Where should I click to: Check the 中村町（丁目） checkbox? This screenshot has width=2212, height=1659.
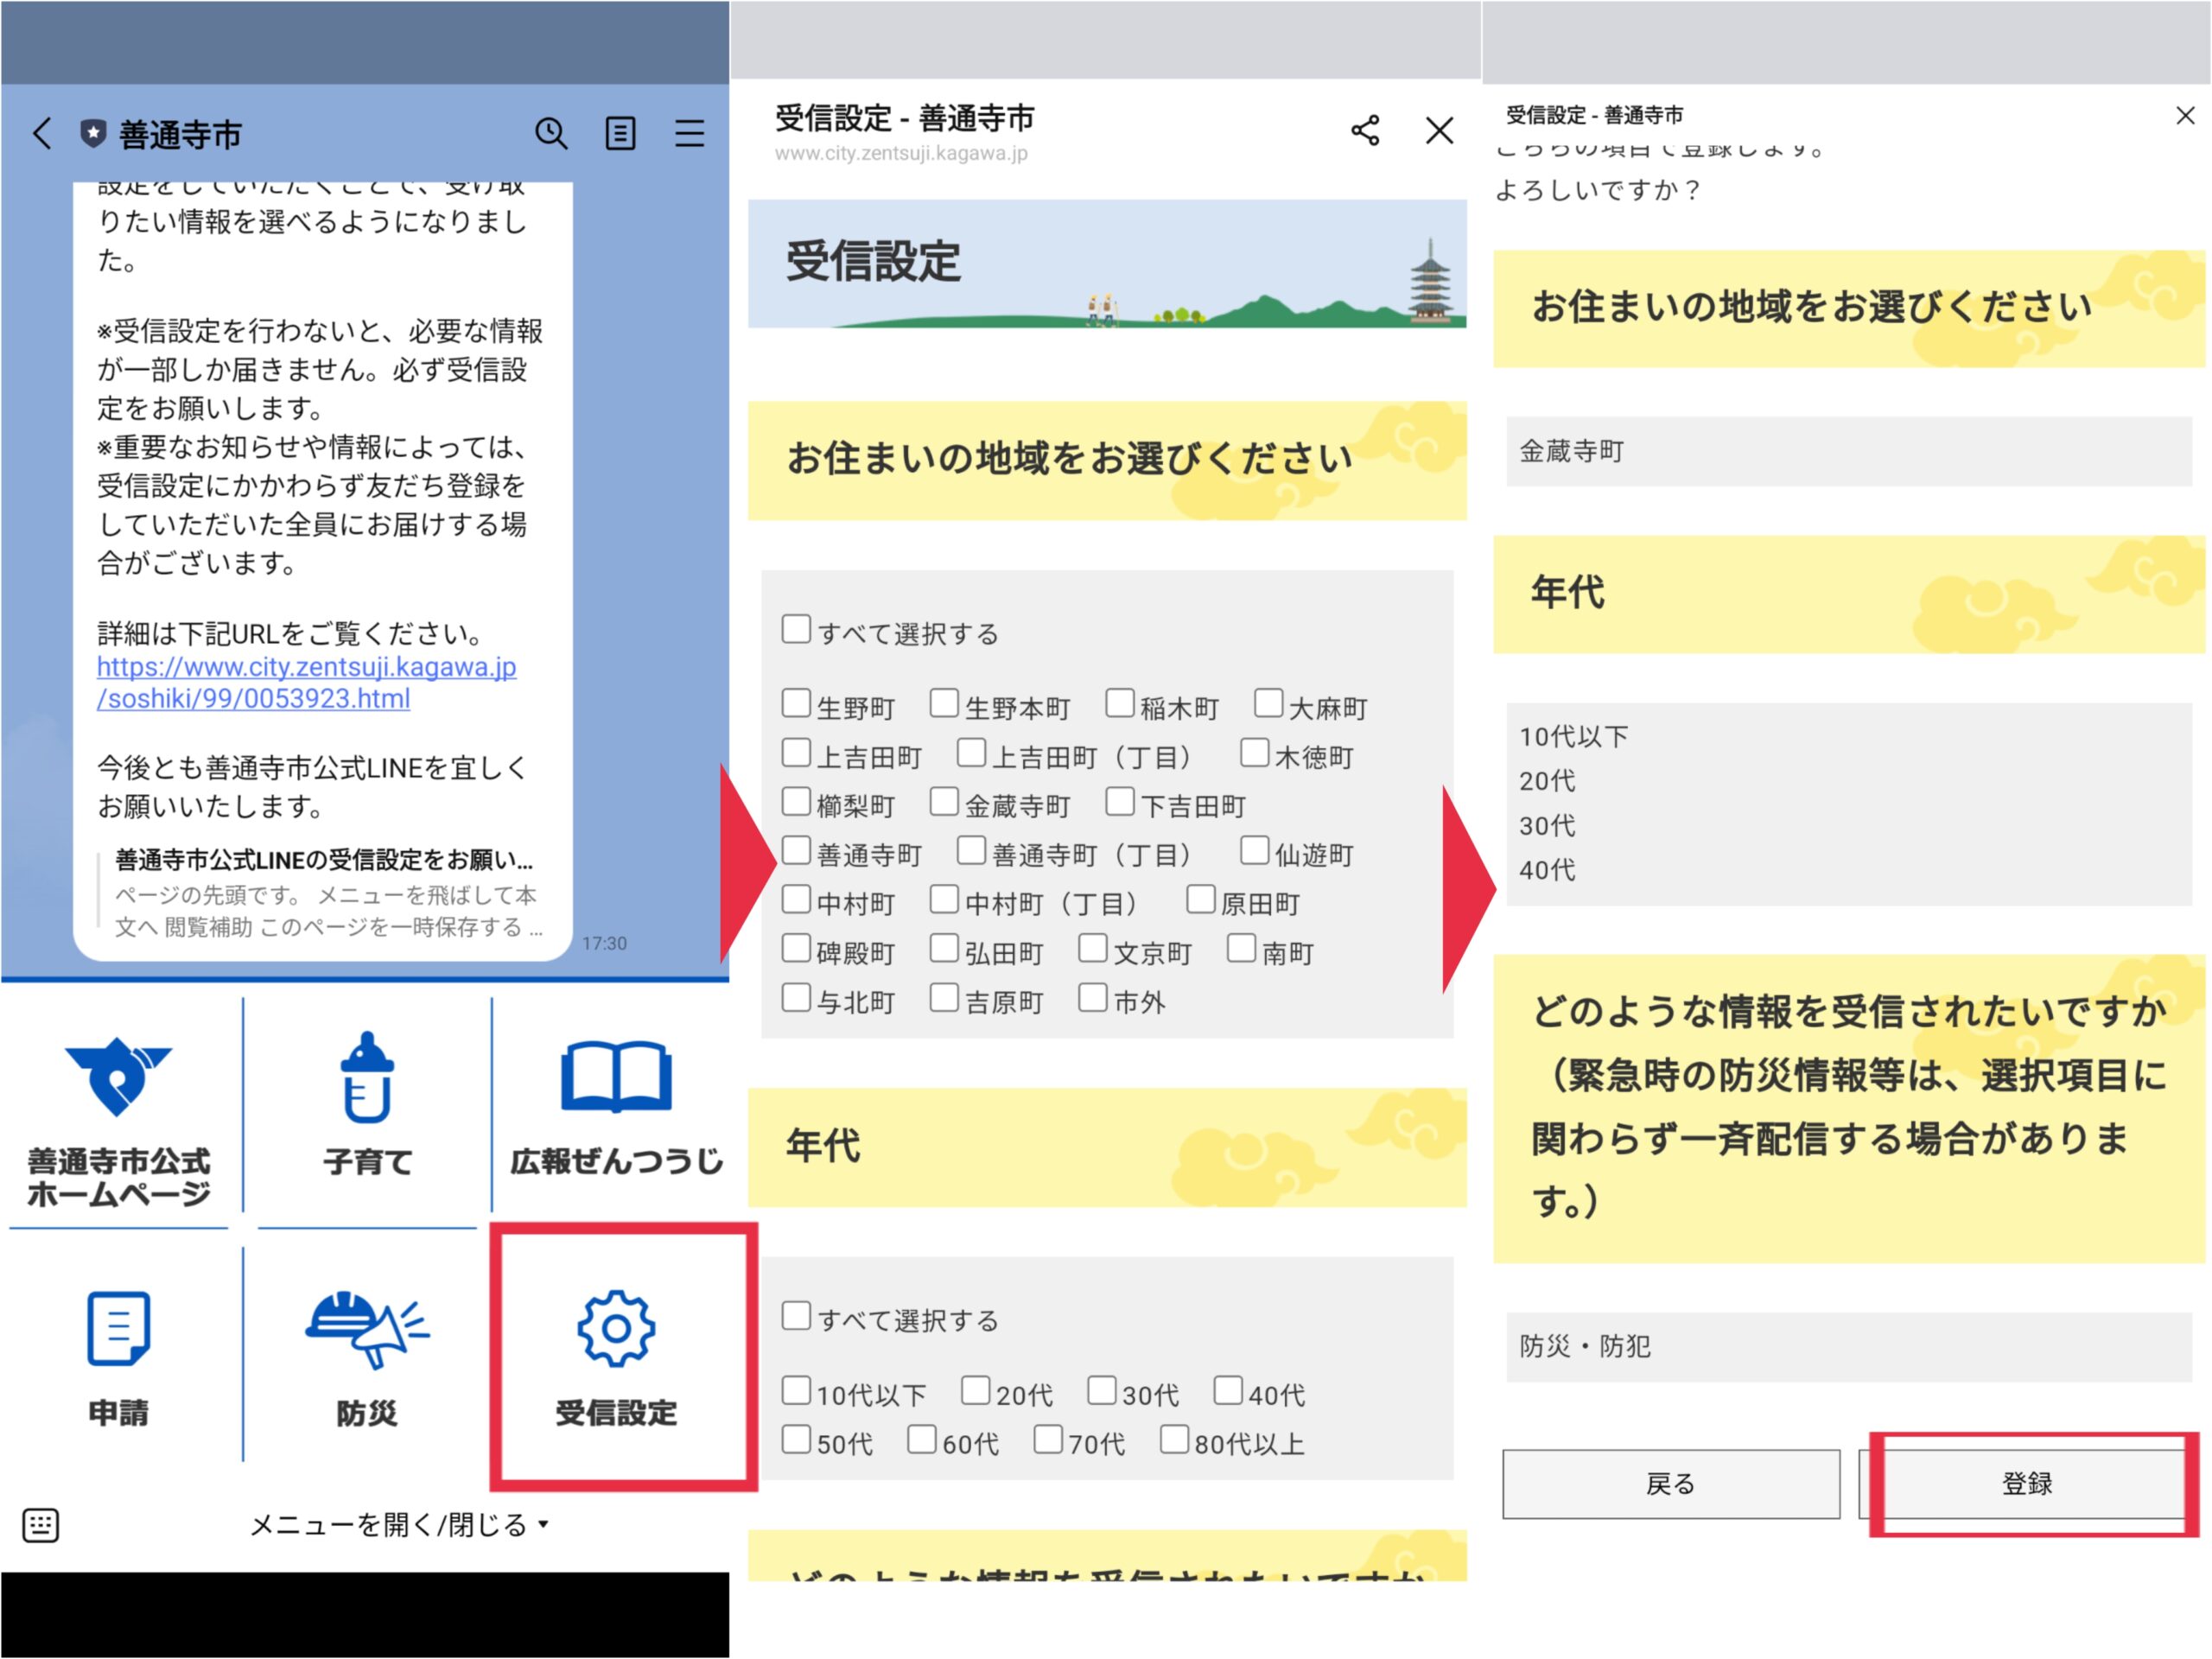(944, 899)
